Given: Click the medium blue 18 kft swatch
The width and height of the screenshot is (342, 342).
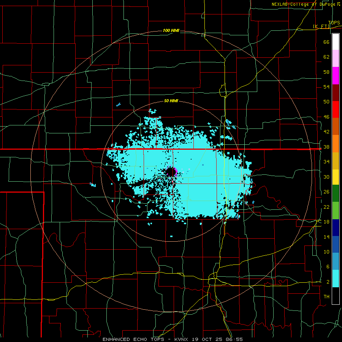Looking at the screenshot, I should [x=336, y=244].
